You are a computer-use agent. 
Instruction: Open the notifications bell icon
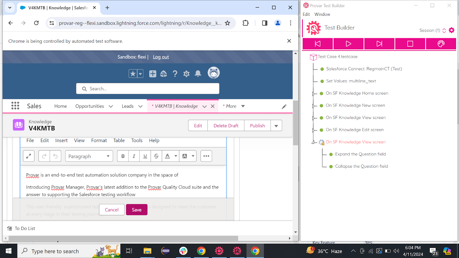tap(198, 74)
